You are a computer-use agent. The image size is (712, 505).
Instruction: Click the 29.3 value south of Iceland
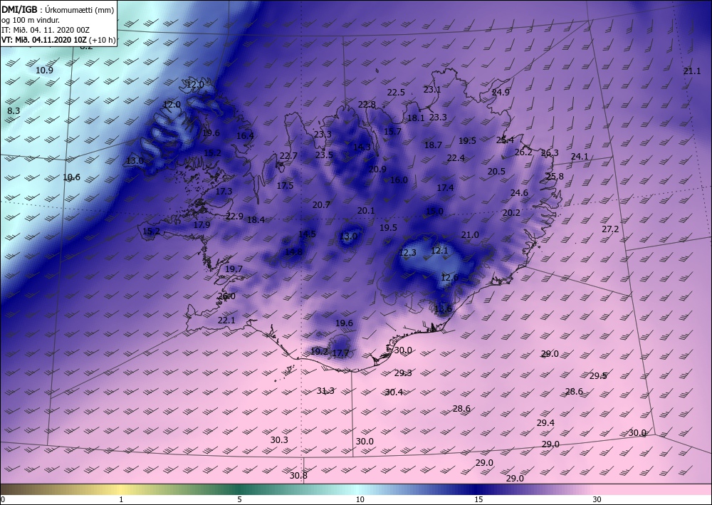(x=403, y=373)
